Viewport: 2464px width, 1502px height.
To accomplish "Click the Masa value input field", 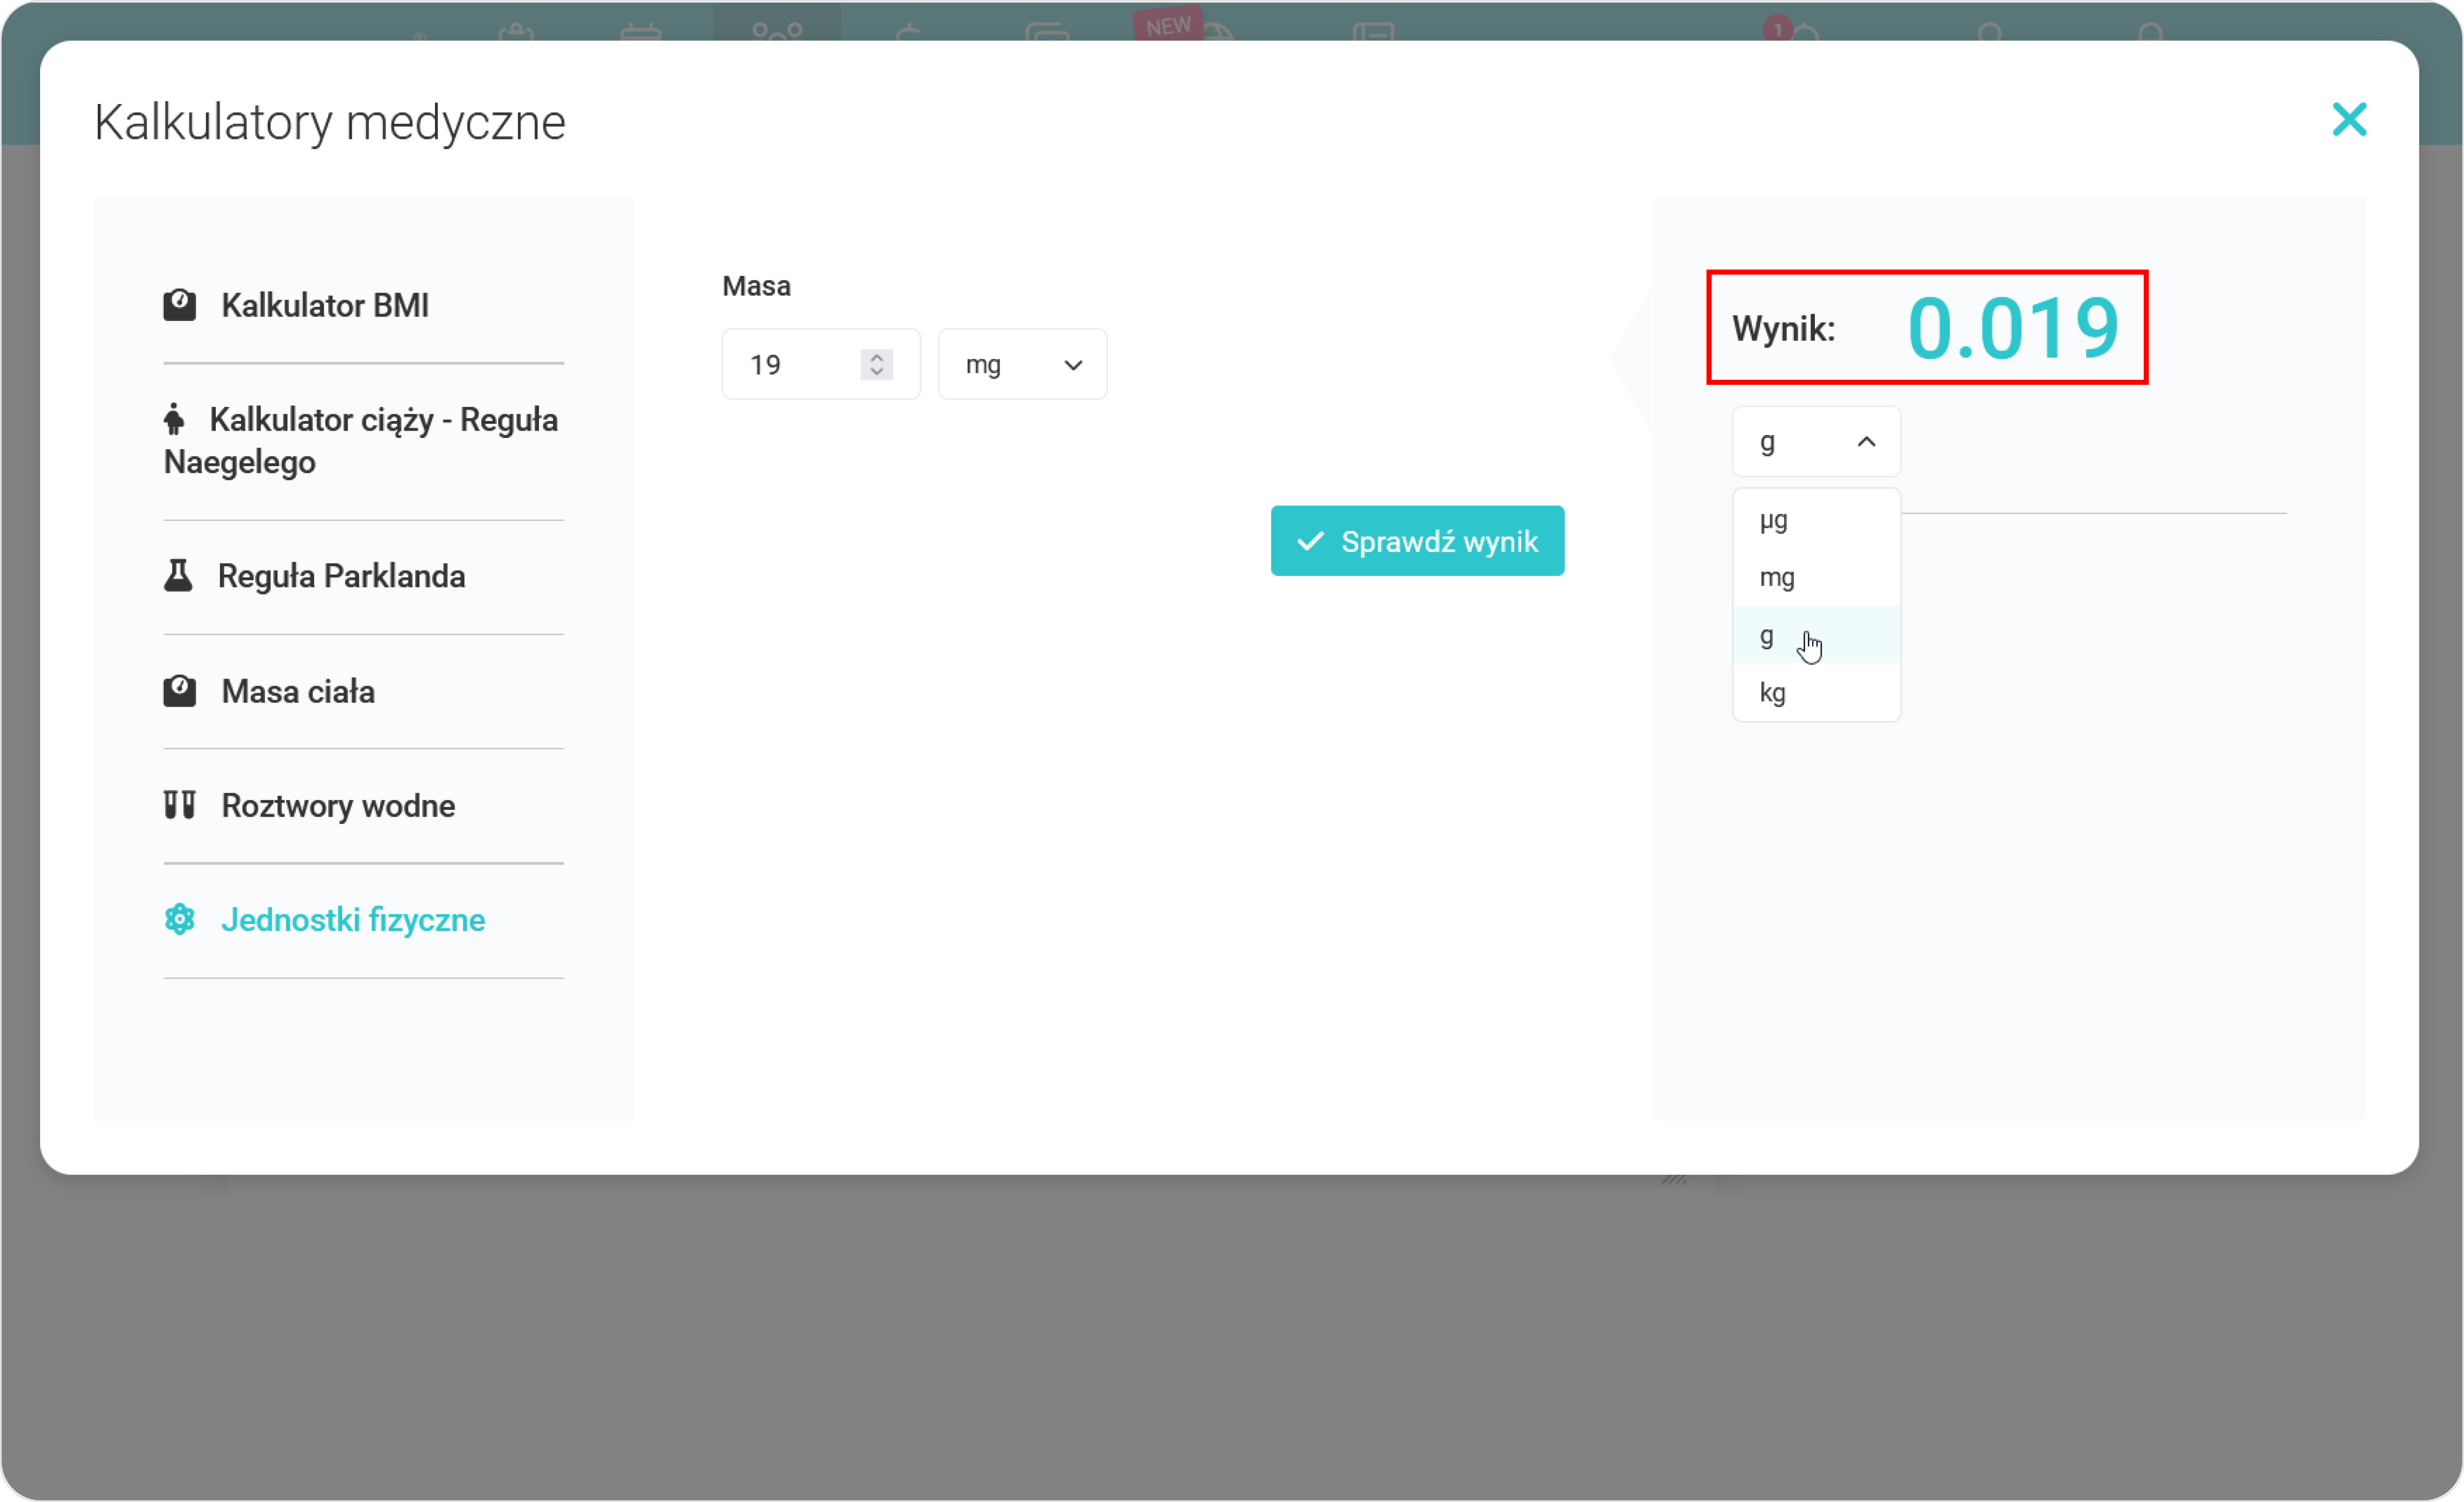I will (x=820, y=364).
